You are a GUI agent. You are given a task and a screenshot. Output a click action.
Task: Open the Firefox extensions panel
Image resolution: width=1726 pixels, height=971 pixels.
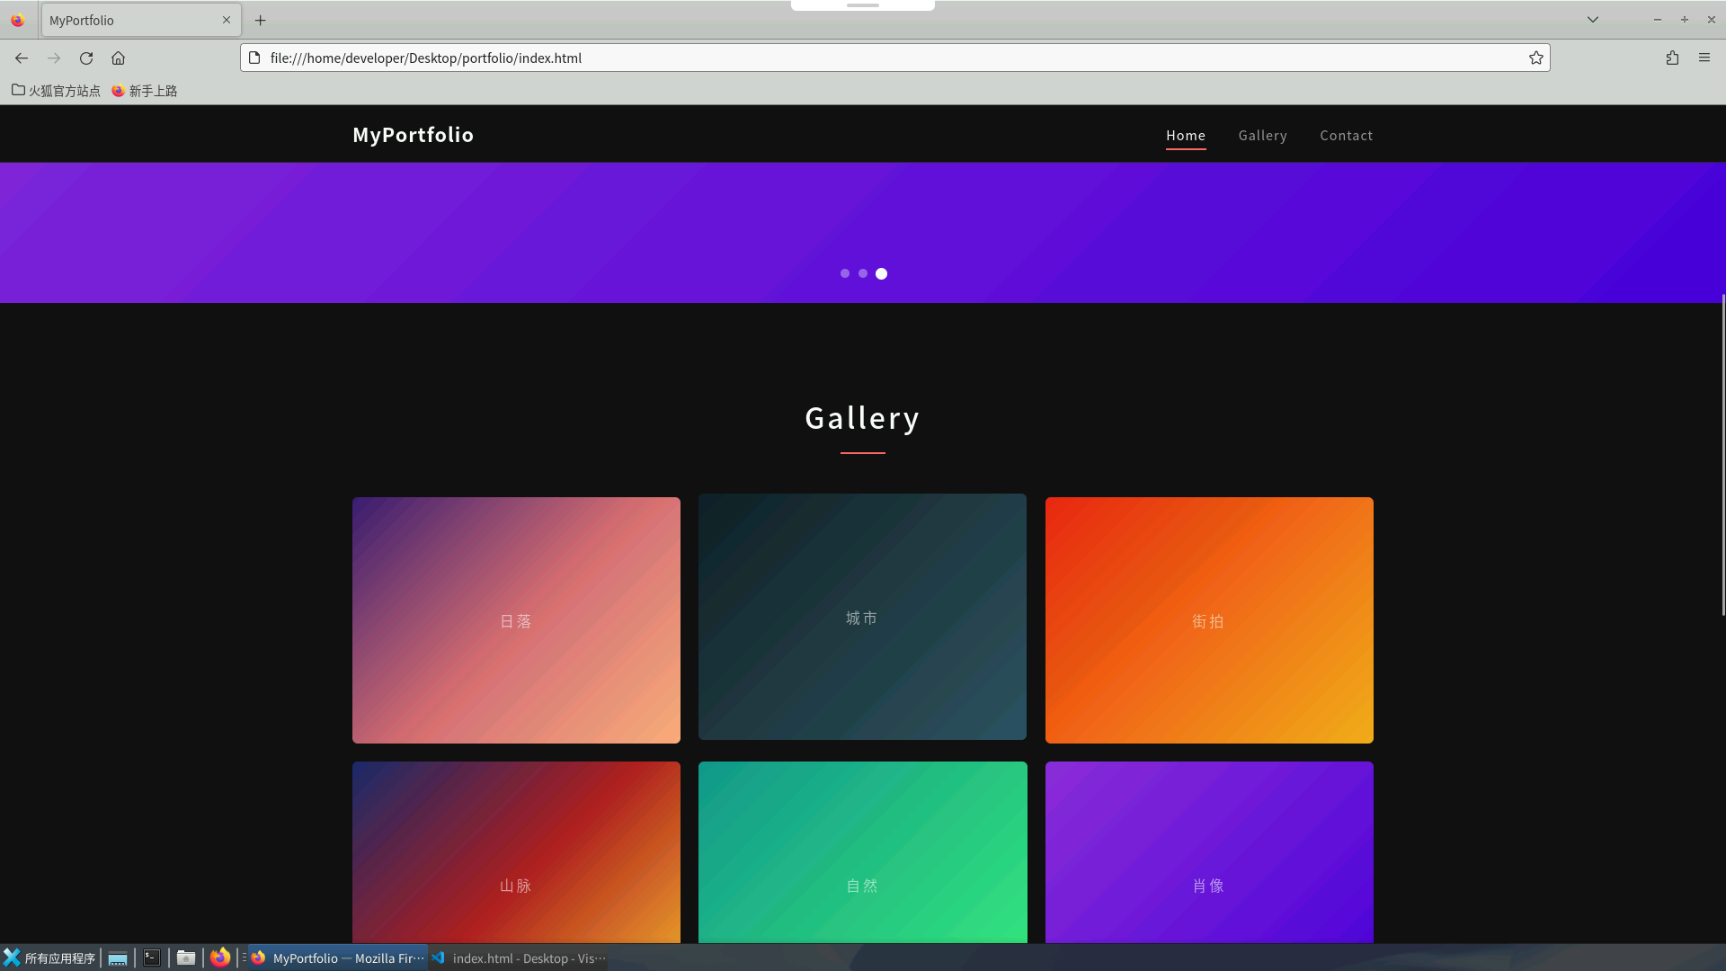coord(1672,58)
